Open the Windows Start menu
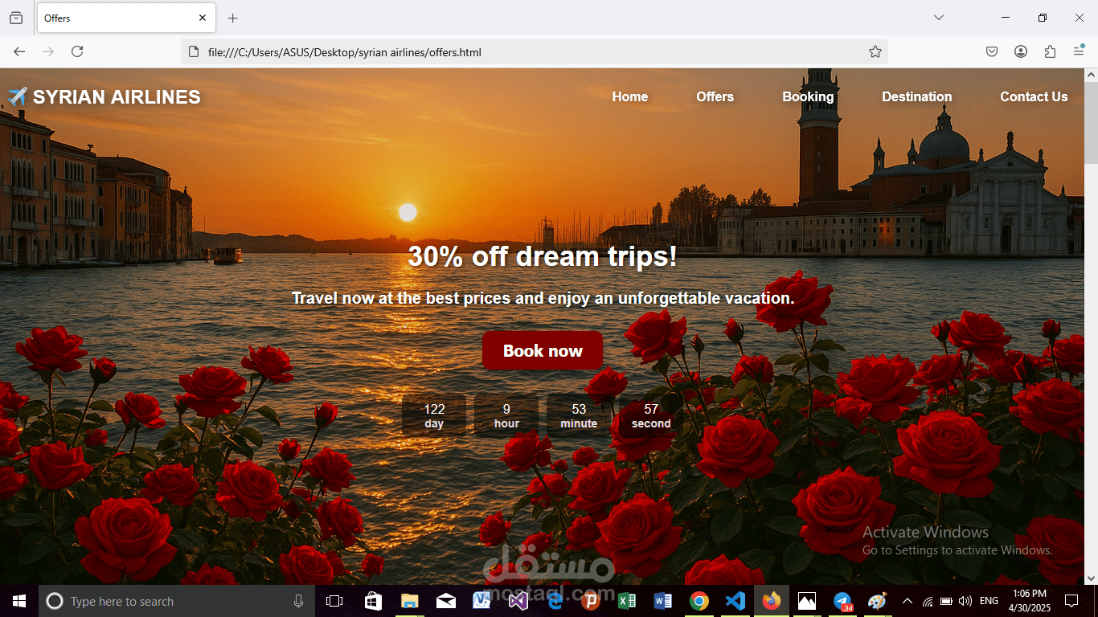1098x617 pixels. [19, 601]
